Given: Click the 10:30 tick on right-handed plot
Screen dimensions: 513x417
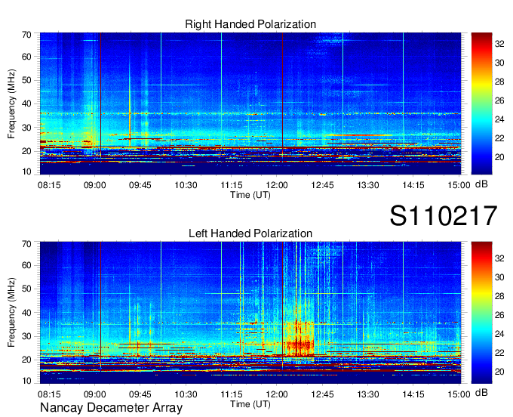Looking at the screenshot, I should coord(186,185).
